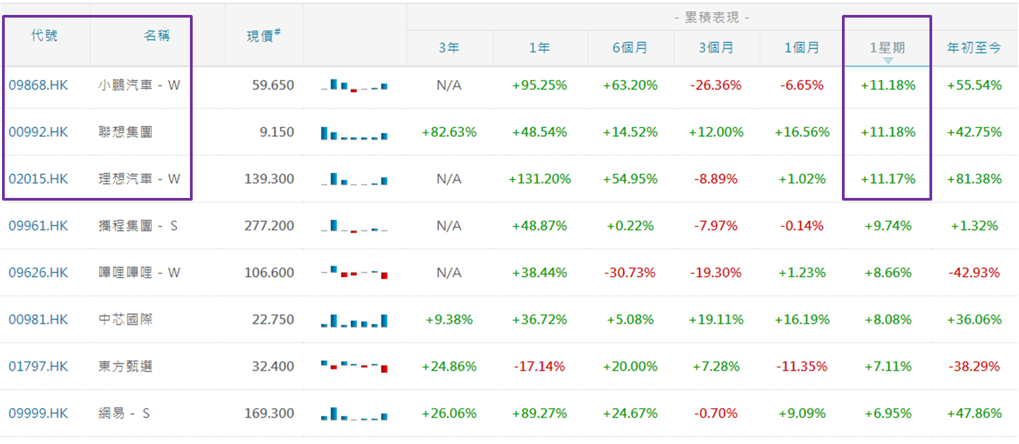Click the mini bar chart for 東方甄選
1019x444 pixels.
[x=354, y=367]
